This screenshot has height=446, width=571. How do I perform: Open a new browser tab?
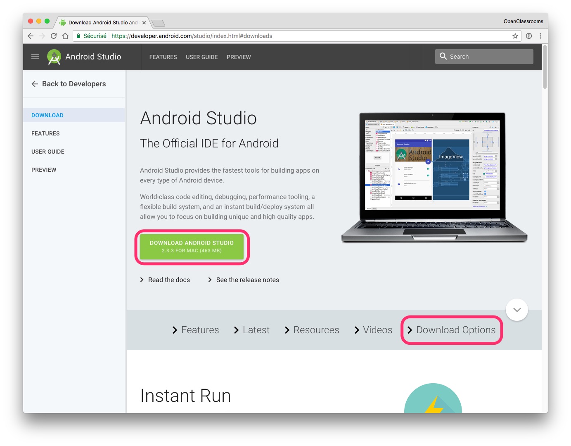(x=159, y=23)
